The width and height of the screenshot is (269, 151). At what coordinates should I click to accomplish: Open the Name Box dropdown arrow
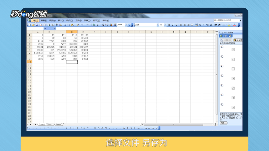[x=45, y=29]
